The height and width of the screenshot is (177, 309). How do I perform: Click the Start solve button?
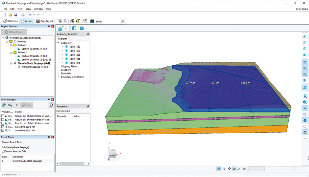click(x=8, y=105)
